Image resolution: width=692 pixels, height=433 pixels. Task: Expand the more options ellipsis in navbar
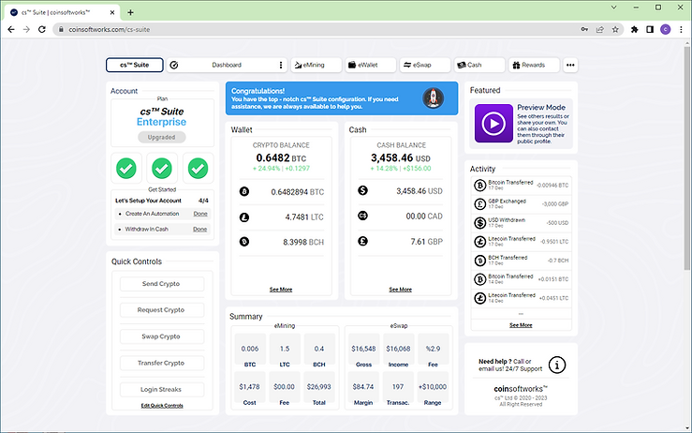pyautogui.click(x=570, y=65)
